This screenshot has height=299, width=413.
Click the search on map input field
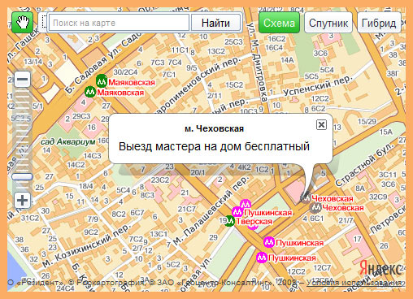[119, 23]
